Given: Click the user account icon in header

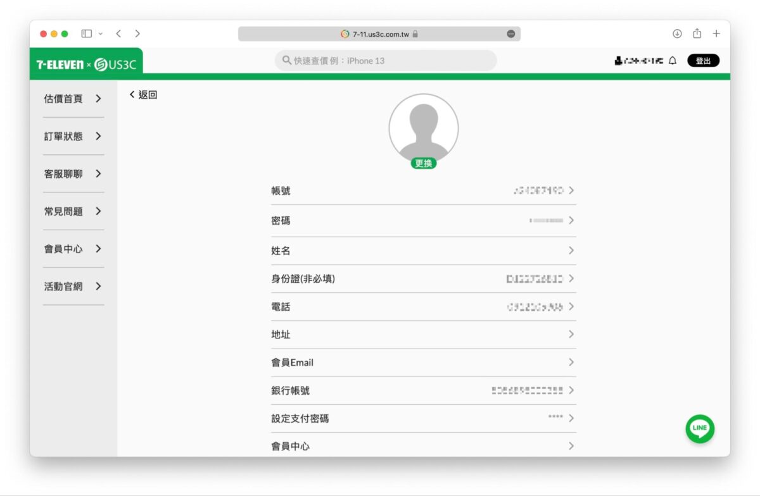Looking at the screenshot, I should click(619, 61).
